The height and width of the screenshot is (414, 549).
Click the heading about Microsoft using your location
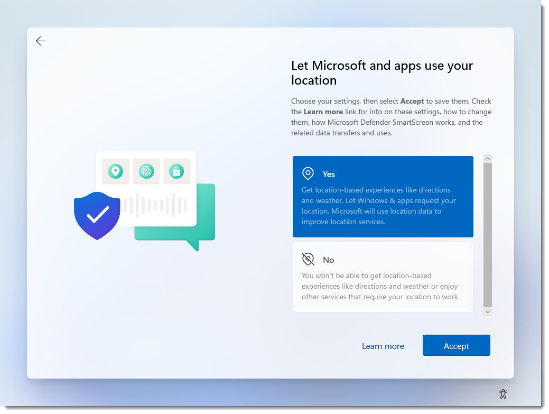pyautogui.click(x=381, y=72)
